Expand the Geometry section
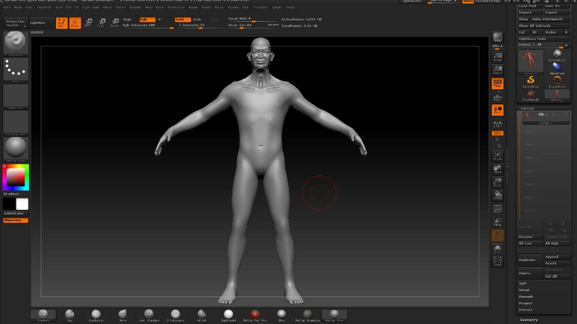This screenshot has height=324, width=577. click(529, 319)
